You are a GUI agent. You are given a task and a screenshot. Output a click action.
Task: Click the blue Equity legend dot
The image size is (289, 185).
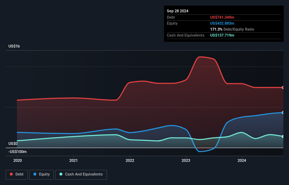35,174
